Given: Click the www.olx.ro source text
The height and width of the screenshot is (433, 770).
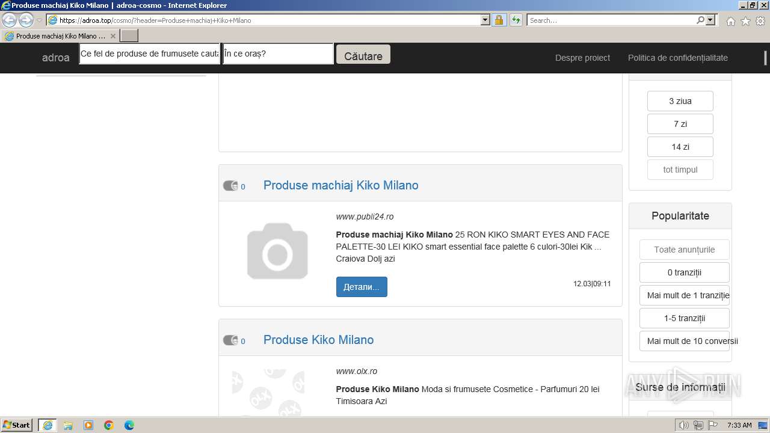Looking at the screenshot, I should click(357, 371).
